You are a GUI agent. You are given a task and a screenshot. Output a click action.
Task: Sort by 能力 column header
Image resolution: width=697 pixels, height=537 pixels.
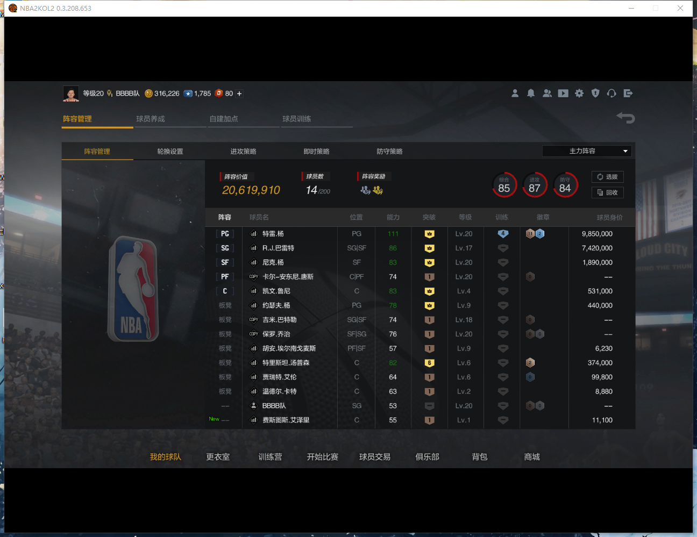coord(393,218)
